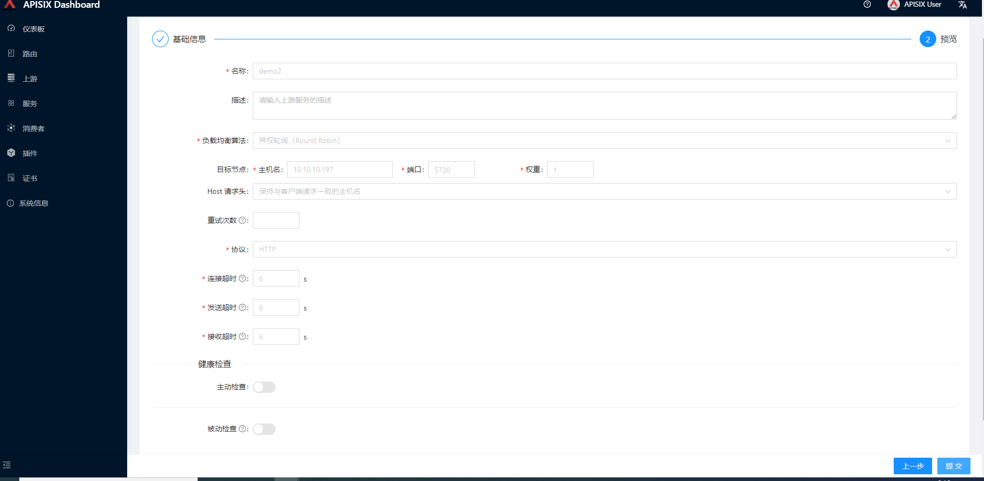Click the 消费者 sidebar icon
The height and width of the screenshot is (481, 984).
[11, 128]
